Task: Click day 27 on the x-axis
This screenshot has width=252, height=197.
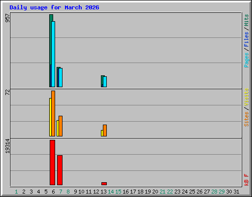Action: [x=207, y=192]
